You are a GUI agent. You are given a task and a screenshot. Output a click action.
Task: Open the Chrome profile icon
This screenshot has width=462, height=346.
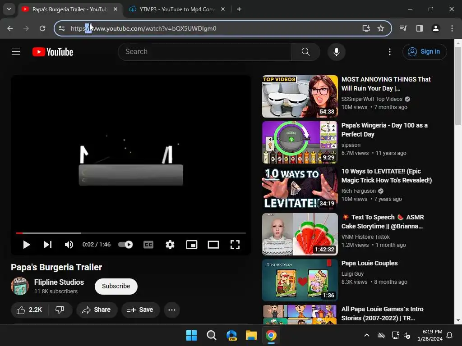436,28
